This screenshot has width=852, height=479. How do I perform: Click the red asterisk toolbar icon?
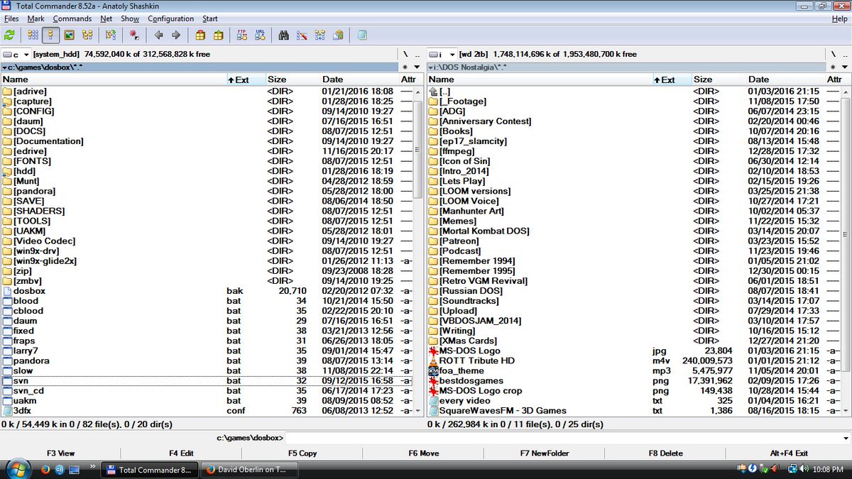tap(134, 35)
